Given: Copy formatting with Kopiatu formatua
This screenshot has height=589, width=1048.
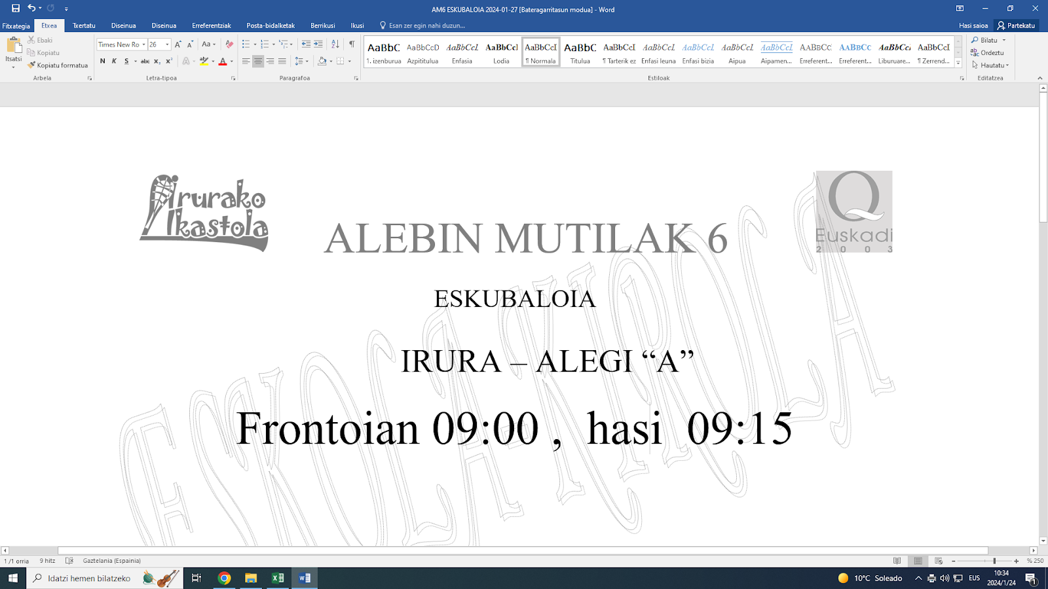Looking at the screenshot, I should (x=58, y=65).
